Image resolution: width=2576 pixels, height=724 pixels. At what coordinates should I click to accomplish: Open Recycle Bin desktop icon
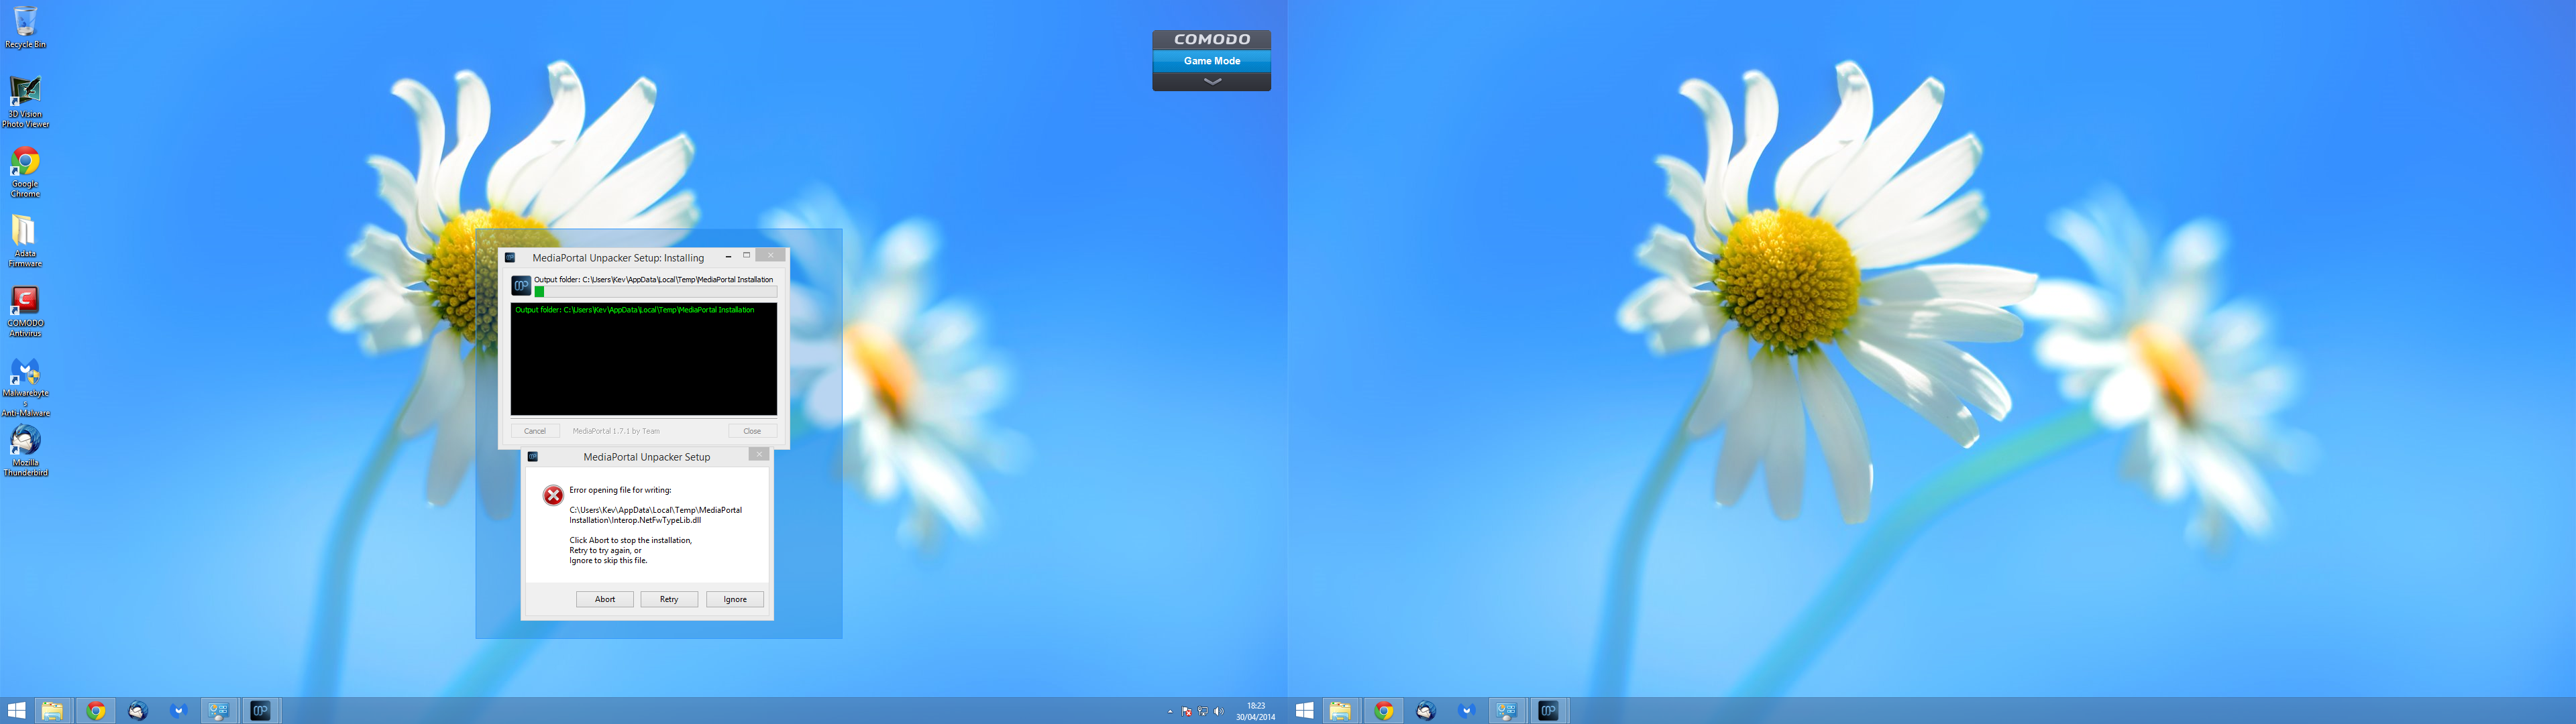(x=25, y=23)
